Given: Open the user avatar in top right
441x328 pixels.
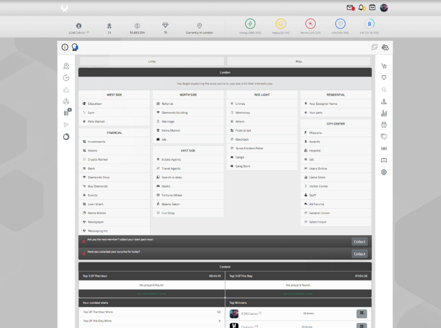Looking at the screenshot, I should pos(384,7).
